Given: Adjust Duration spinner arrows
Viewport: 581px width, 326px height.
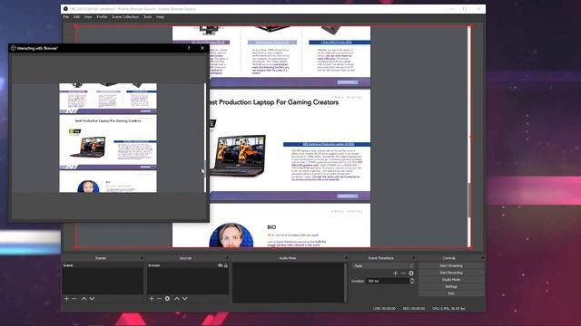Looking at the screenshot, I should 412,281.
